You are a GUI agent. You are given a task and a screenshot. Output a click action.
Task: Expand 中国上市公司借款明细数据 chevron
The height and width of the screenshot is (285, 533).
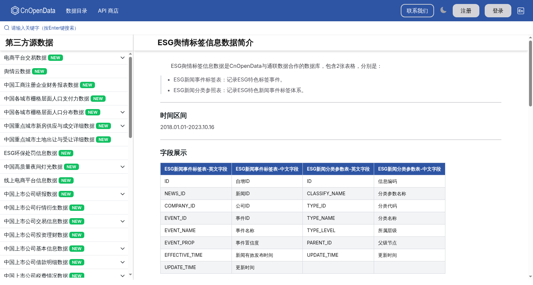tap(123, 262)
